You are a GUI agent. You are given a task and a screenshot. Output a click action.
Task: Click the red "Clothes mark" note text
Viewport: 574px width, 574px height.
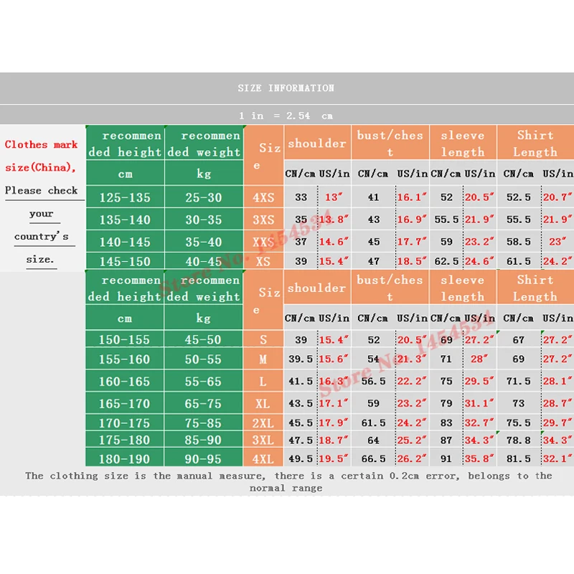click(x=41, y=145)
